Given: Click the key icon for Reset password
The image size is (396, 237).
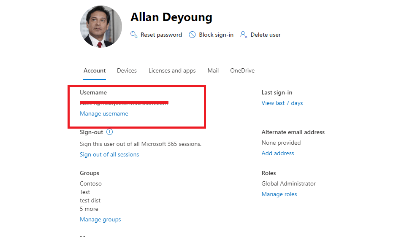Looking at the screenshot, I should pos(133,35).
